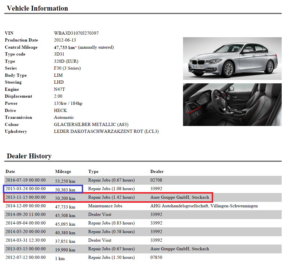The image size is (286, 264).
Task: Click Auer Gruppe GmbH in 2013-11-15 row
Action: [x=180, y=197]
